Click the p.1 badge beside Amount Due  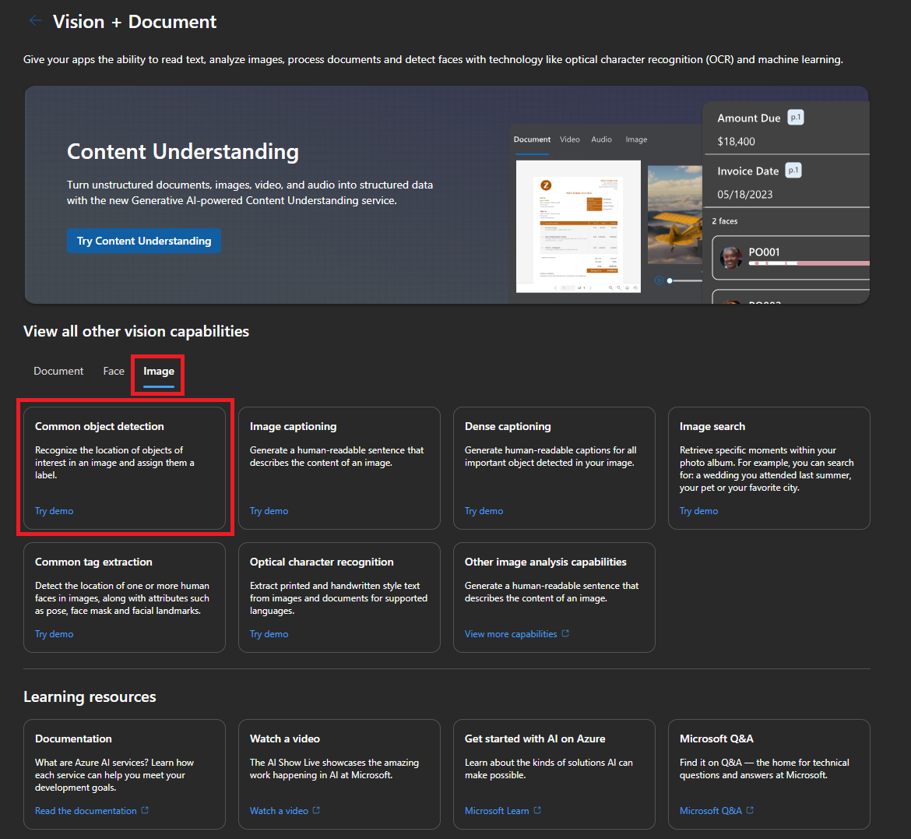[x=795, y=118]
